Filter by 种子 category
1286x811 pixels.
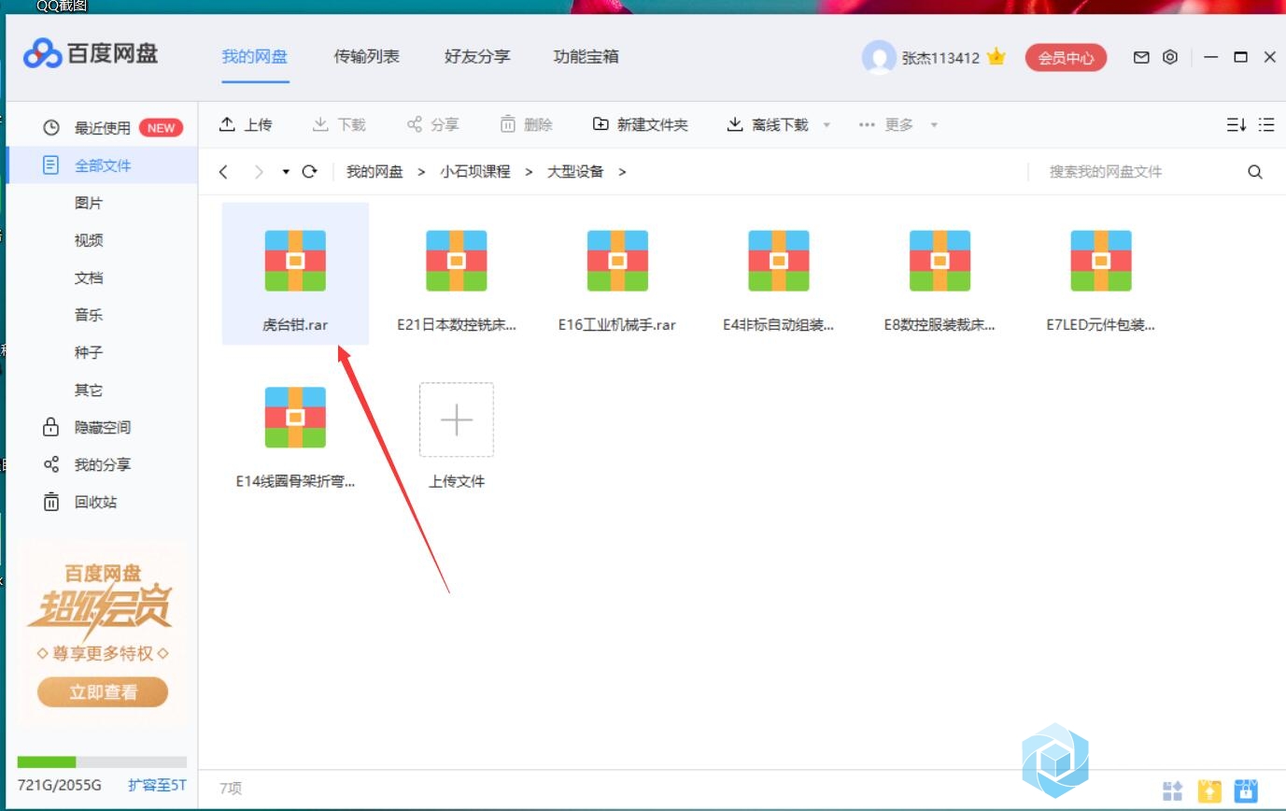[x=89, y=352]
